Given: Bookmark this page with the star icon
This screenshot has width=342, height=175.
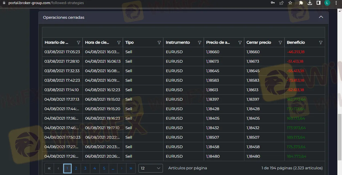Looking at the screenshot, I should click(x=290, y=3).
